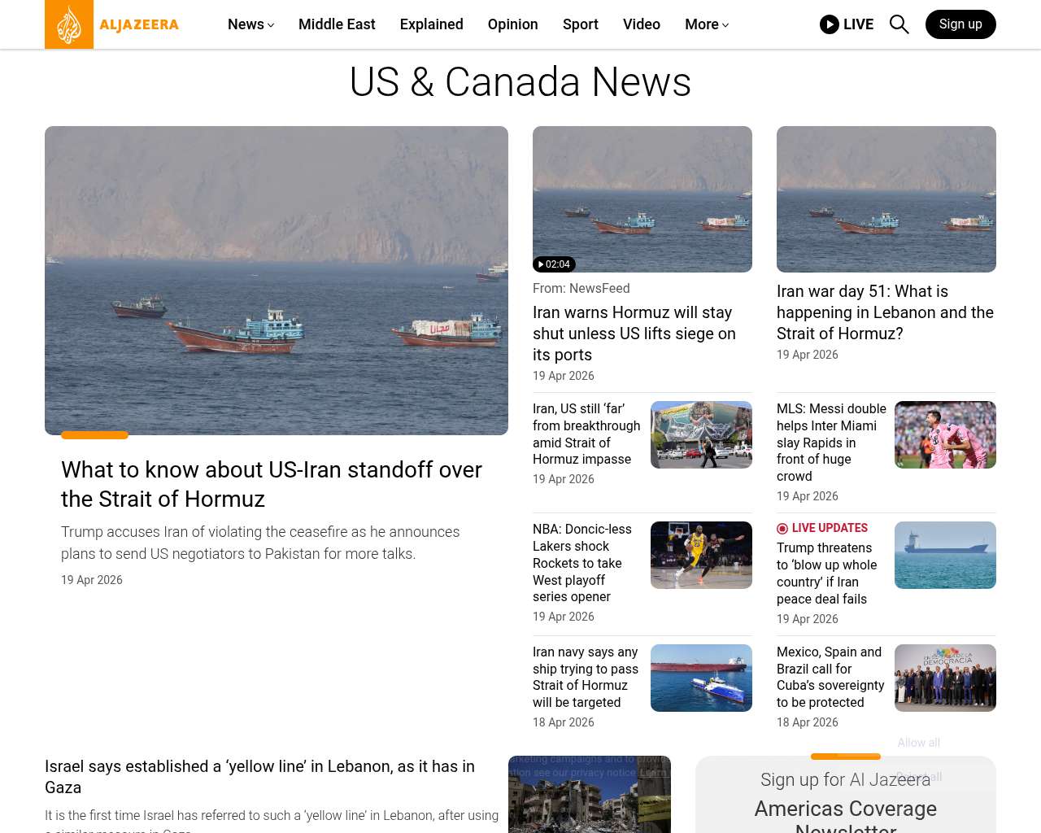Open the Sport section
1041x833 pixels.
click(x=580, y=24)
